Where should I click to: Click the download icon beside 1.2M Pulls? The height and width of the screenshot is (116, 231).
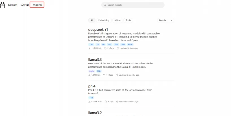click(x=90, y=75)
